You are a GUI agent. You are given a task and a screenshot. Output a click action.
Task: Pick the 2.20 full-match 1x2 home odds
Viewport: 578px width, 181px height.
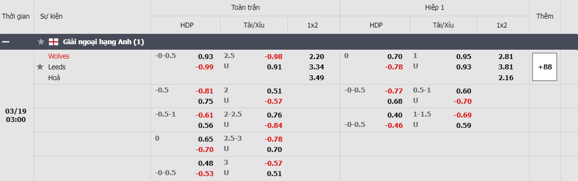317,57
